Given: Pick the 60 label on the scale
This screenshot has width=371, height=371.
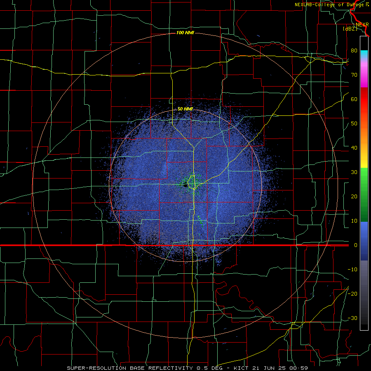Looking at the screenshot, I should pos(354,99).
